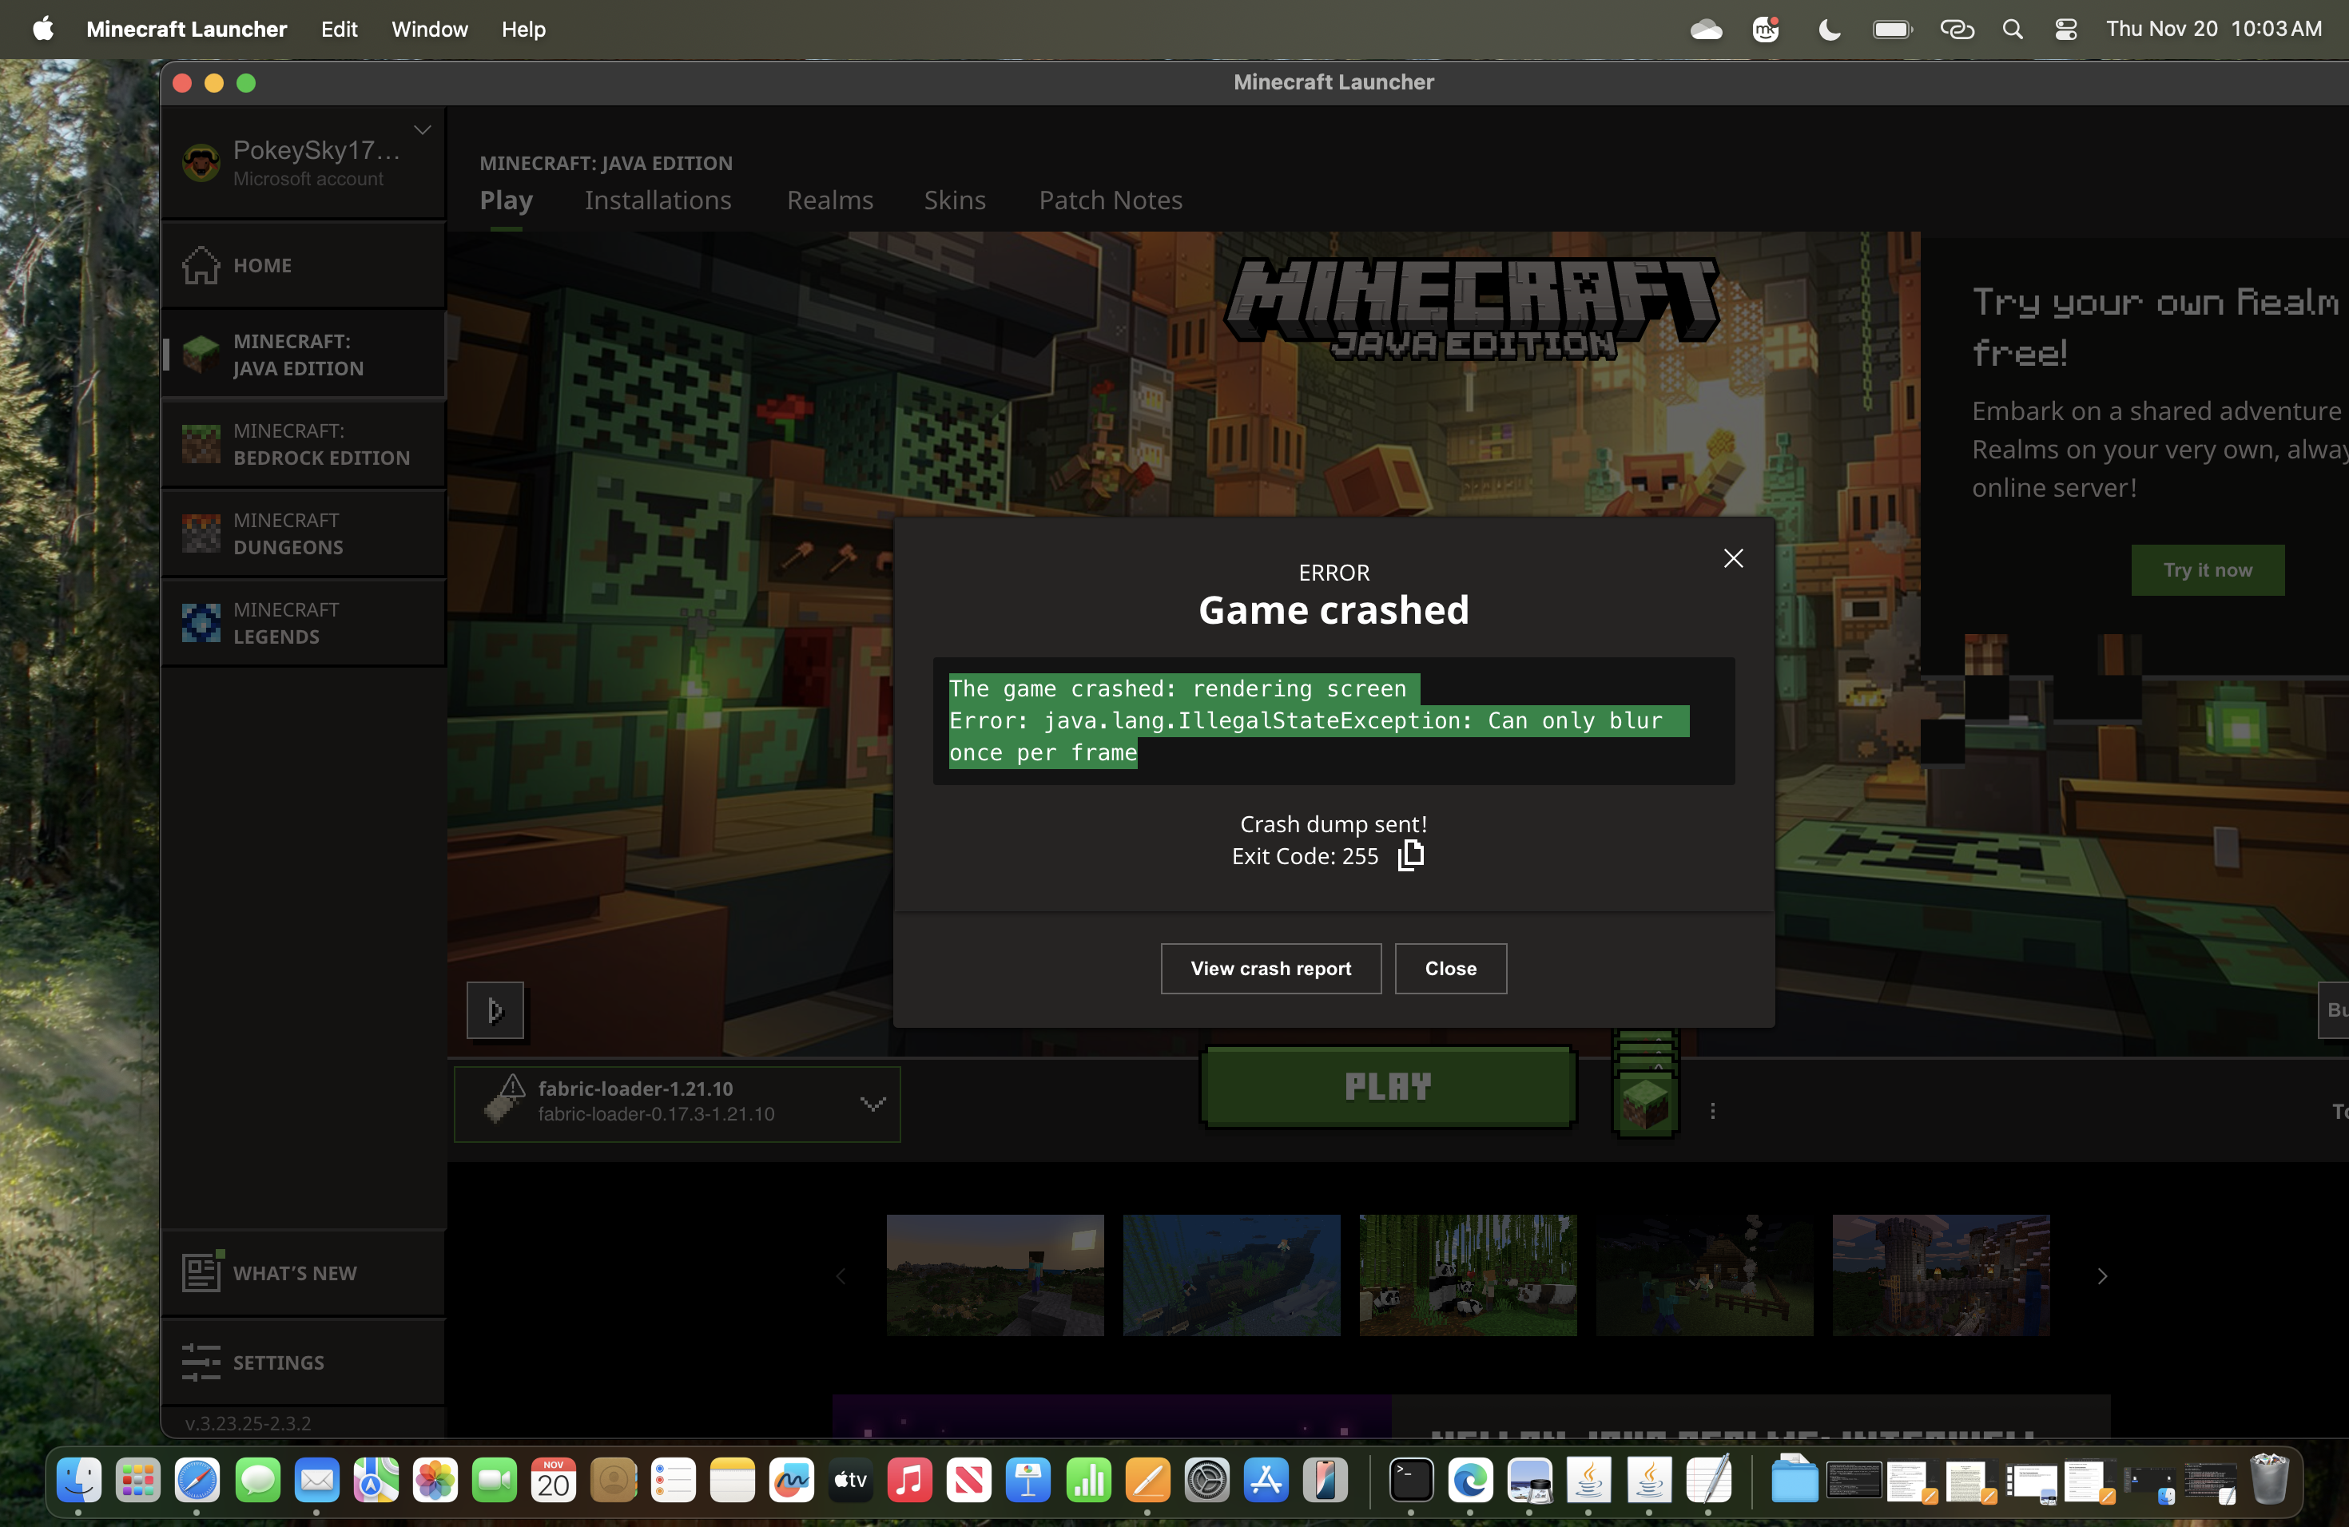Expand the fabric-loader-1.21.10 installation dropdown
Viewport: 2349px width, 1527px height.
[872, 1103]
